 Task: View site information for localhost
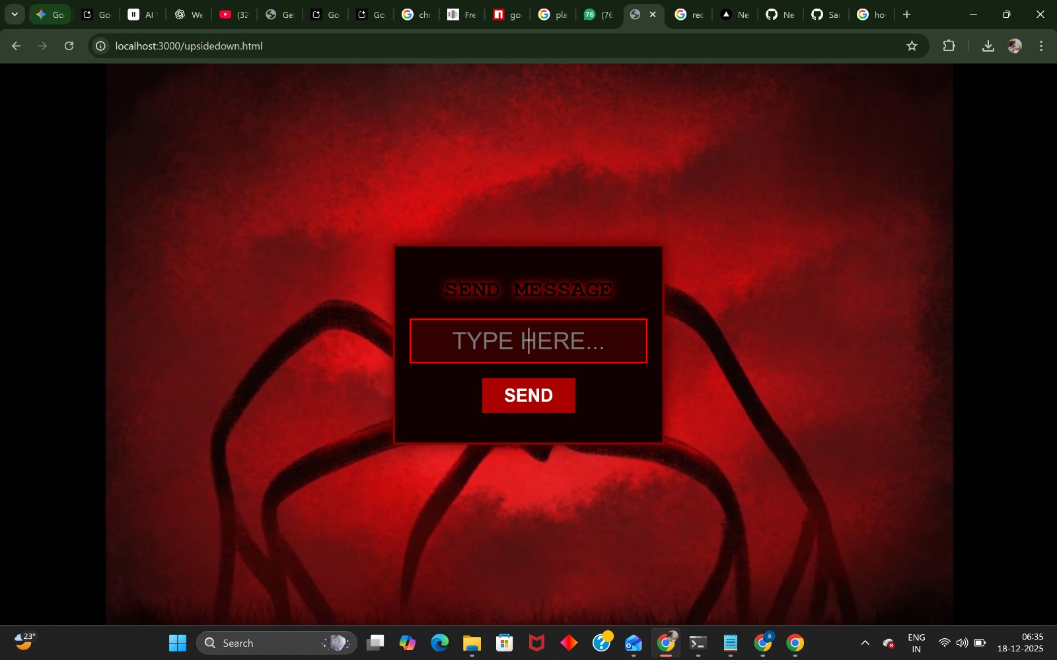pos(100,46)
